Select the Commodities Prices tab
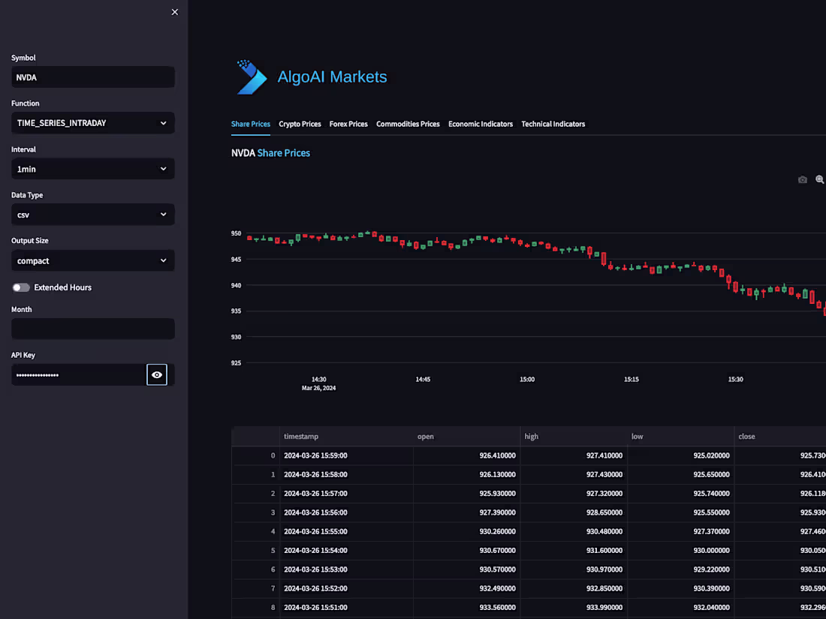 [x=408, y=124]
